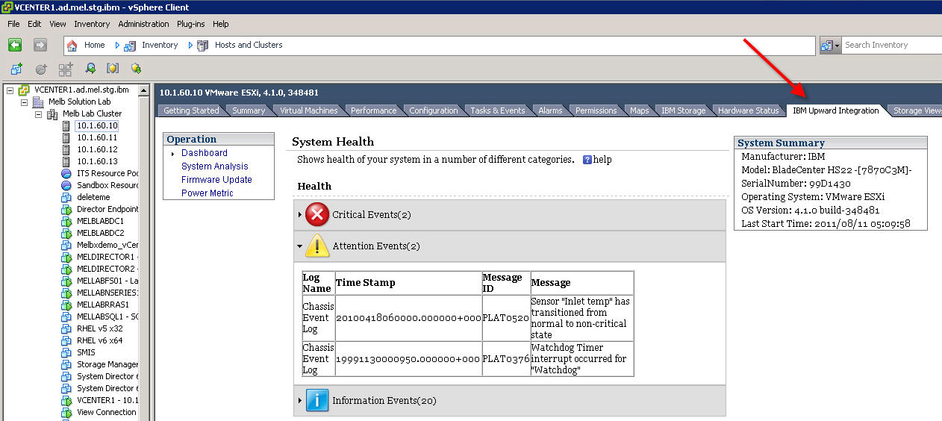Expand the Critical Events section
Viewport: 942px width, 421px height.
pyautogui.click(x=300, y=215)
